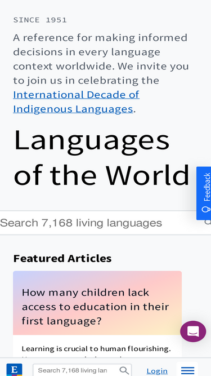The width and height of the screenshot is (211, 376).
Task: Click the Languages of the World title
Action: [x=102, y=158]
